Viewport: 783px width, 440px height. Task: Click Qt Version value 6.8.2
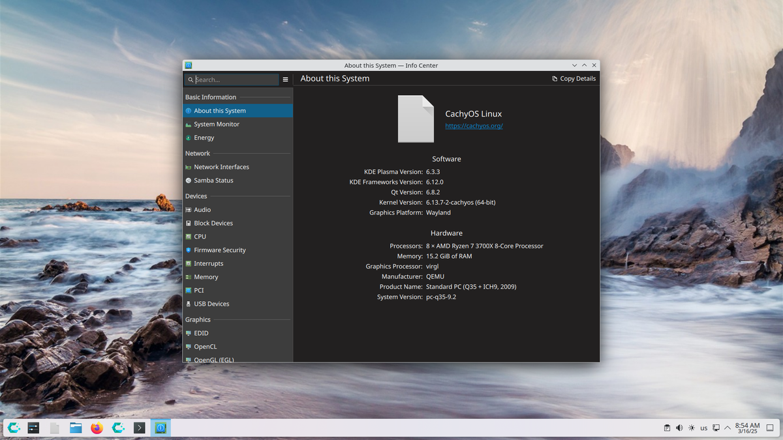point(433,192)
